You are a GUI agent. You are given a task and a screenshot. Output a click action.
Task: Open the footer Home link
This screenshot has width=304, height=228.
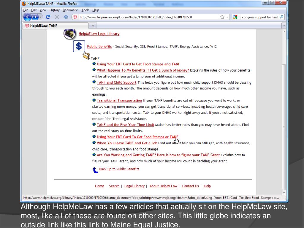pos(99,186)
